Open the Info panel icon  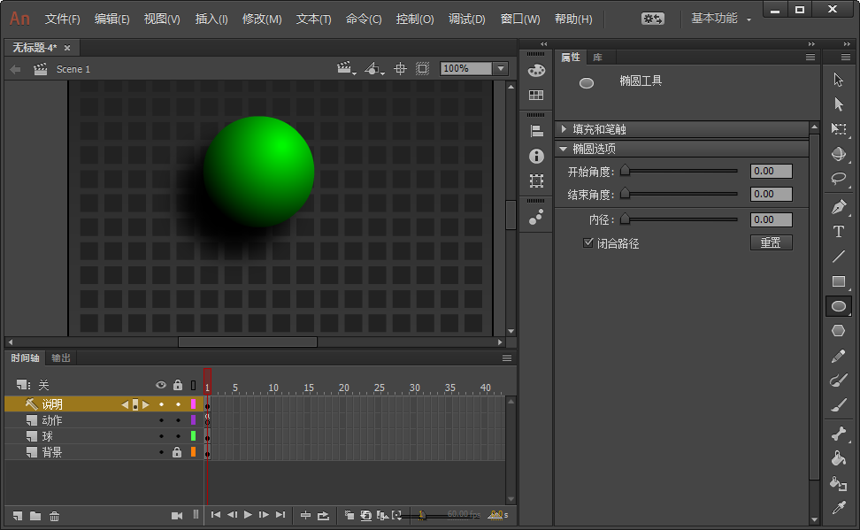click(x=536, y=157)
